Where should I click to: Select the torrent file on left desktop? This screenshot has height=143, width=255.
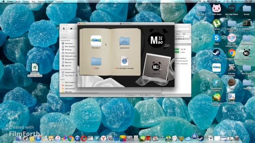[x=35, y=68]
